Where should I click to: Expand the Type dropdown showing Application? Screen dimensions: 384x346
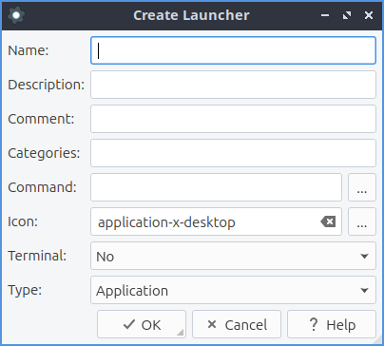coord(233,290)
